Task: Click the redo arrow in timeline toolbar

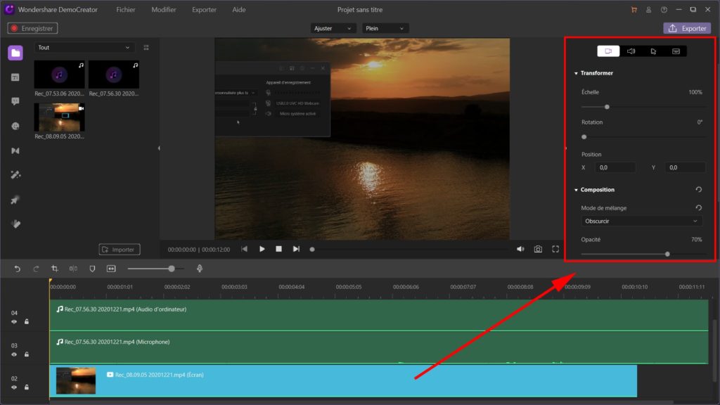Action: (36, 269)
